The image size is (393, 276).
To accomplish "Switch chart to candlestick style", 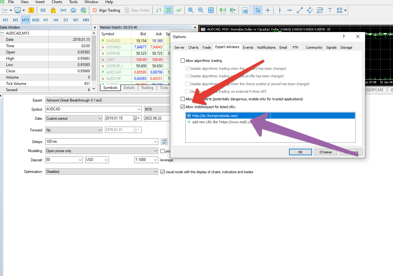I will pyautogui.click(x=169, y=10).
